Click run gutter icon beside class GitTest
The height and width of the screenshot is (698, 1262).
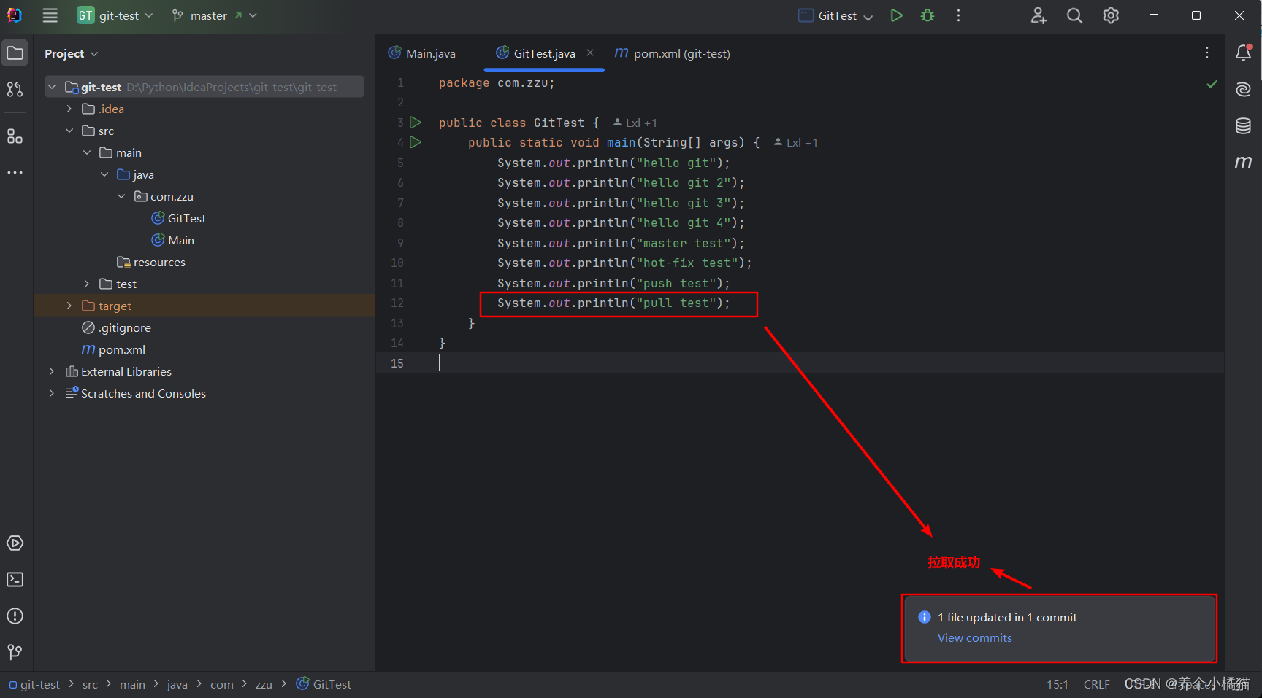(416, 123)
